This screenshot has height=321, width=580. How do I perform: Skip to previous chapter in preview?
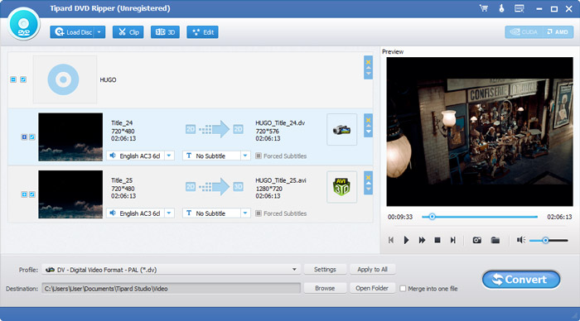pos(390,240)
